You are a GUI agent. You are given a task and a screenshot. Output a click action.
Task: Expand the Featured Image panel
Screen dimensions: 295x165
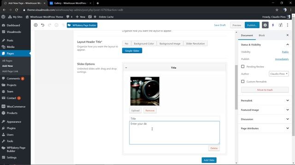click(265, 110)
